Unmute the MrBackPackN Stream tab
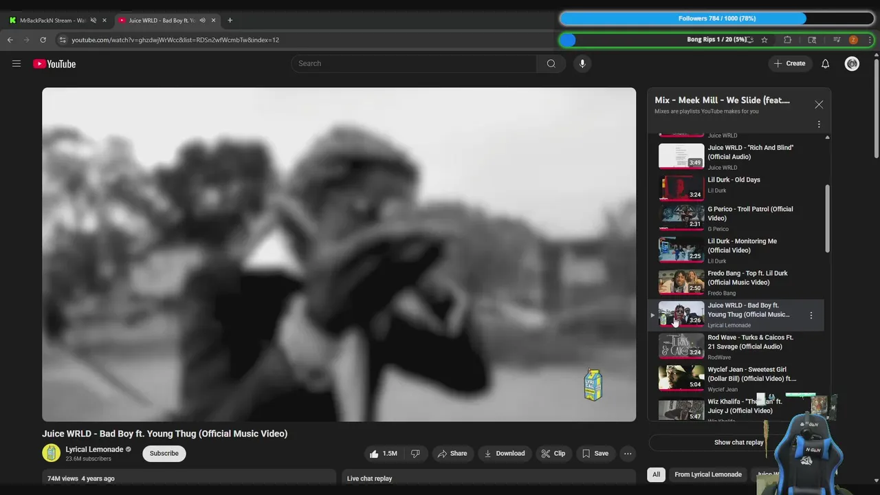This screenshot has width=880, height=495. tap(93, 20)
